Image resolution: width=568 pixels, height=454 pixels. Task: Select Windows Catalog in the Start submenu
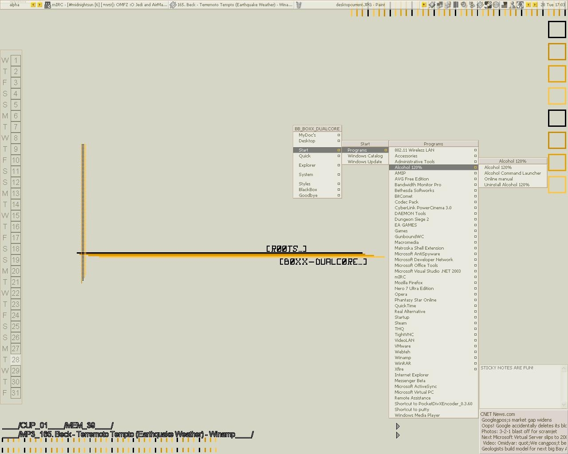pos(365,156)
